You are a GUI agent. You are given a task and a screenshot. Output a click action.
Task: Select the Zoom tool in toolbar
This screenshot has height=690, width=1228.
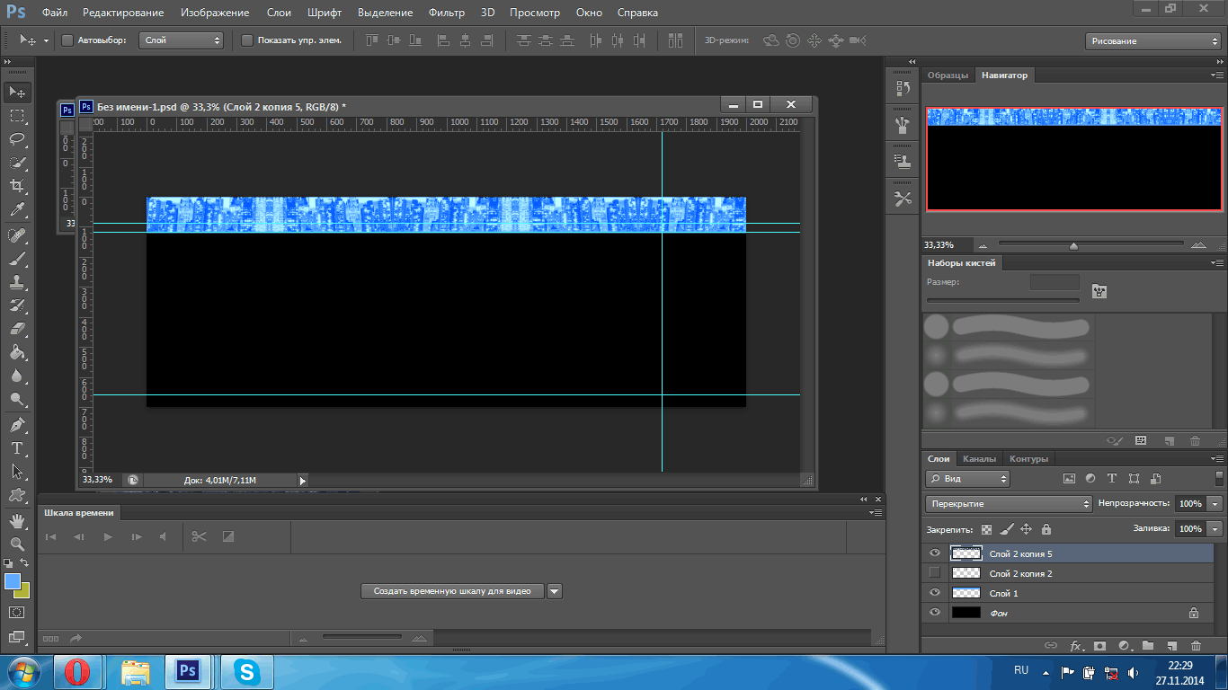pyautogui.click(x=16, y=544)
